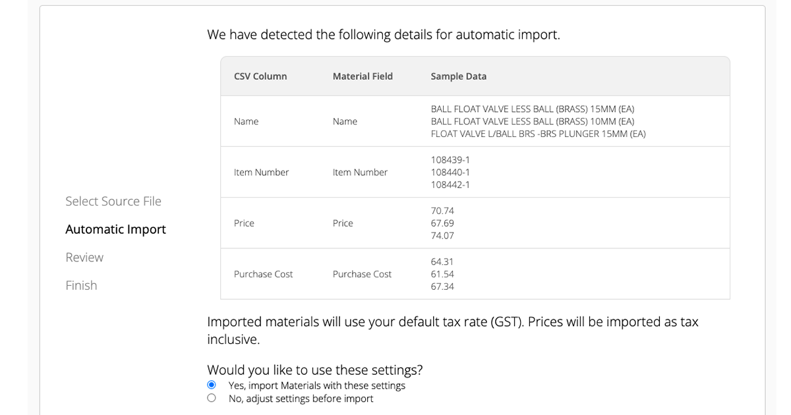
Task: Click the sample price value 70.74
Action: (x=442, y=211)
